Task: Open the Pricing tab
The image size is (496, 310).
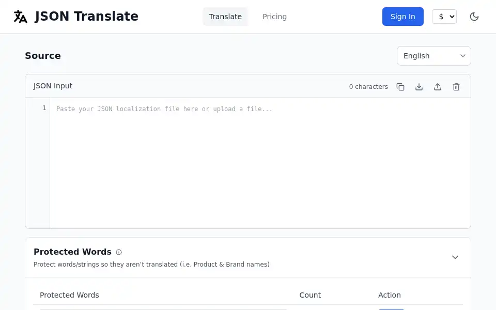Action: pos(274,17)
